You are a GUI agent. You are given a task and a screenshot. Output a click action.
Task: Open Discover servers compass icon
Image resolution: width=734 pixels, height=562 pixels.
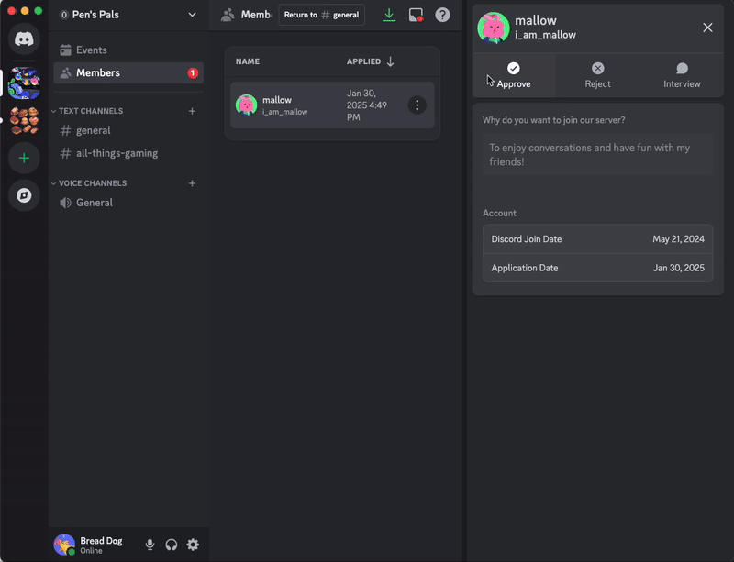tap(24, 195)
